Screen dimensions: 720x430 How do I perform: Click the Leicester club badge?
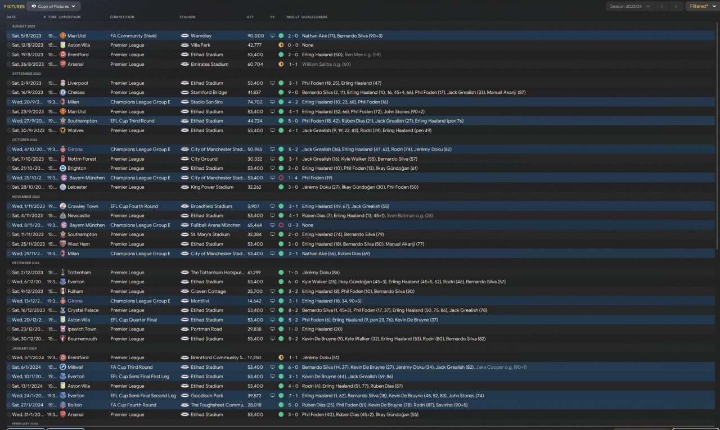63,187
